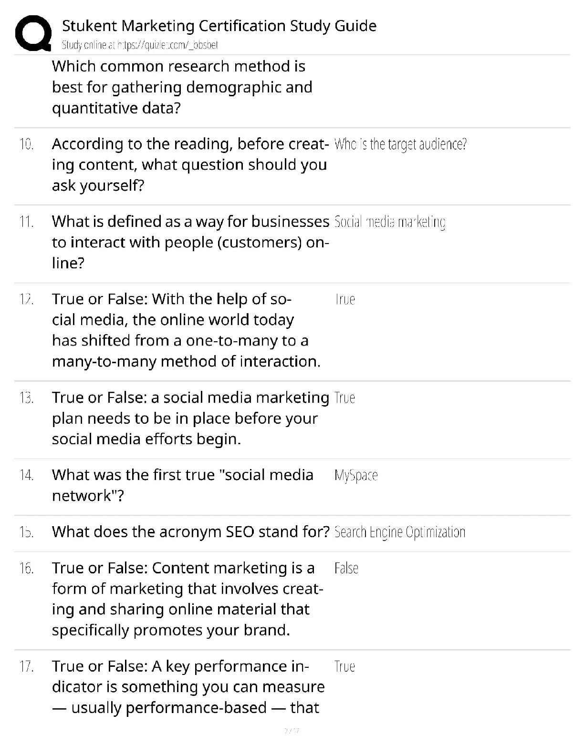Select the "MySpace" answer text
584x755 pixels.
(356, 475)
